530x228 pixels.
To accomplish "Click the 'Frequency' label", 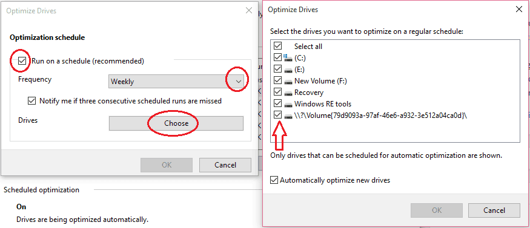I will coord(35,79).
